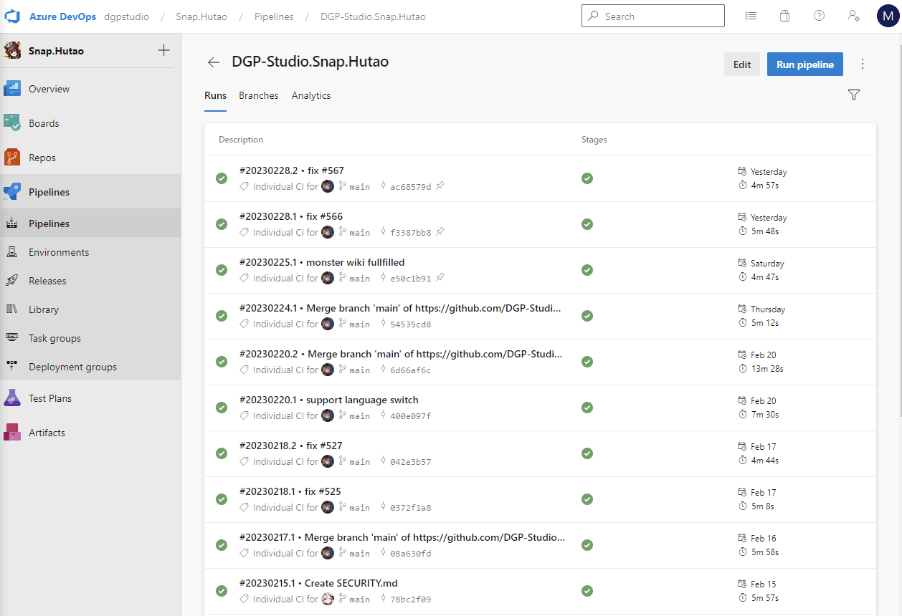
Task: Switch to the Runs tab
Action: coord(215,95)
